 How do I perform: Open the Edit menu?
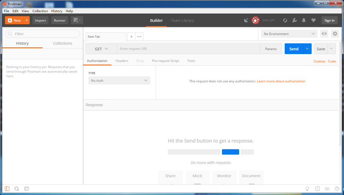coord(15,11)
